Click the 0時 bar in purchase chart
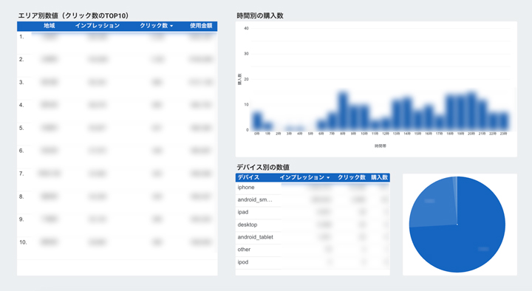The width and height of the screenshot is (532, 291). pos(257,121)
